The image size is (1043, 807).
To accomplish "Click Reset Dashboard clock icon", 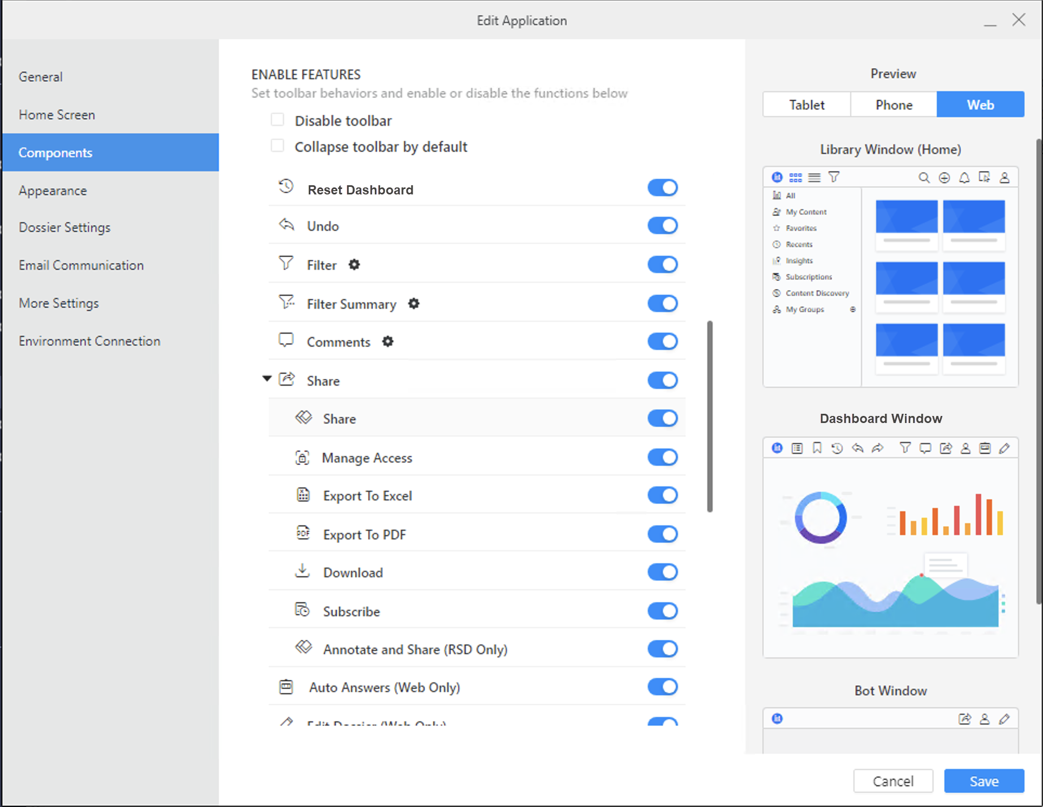I will click(x=286, y=187).
